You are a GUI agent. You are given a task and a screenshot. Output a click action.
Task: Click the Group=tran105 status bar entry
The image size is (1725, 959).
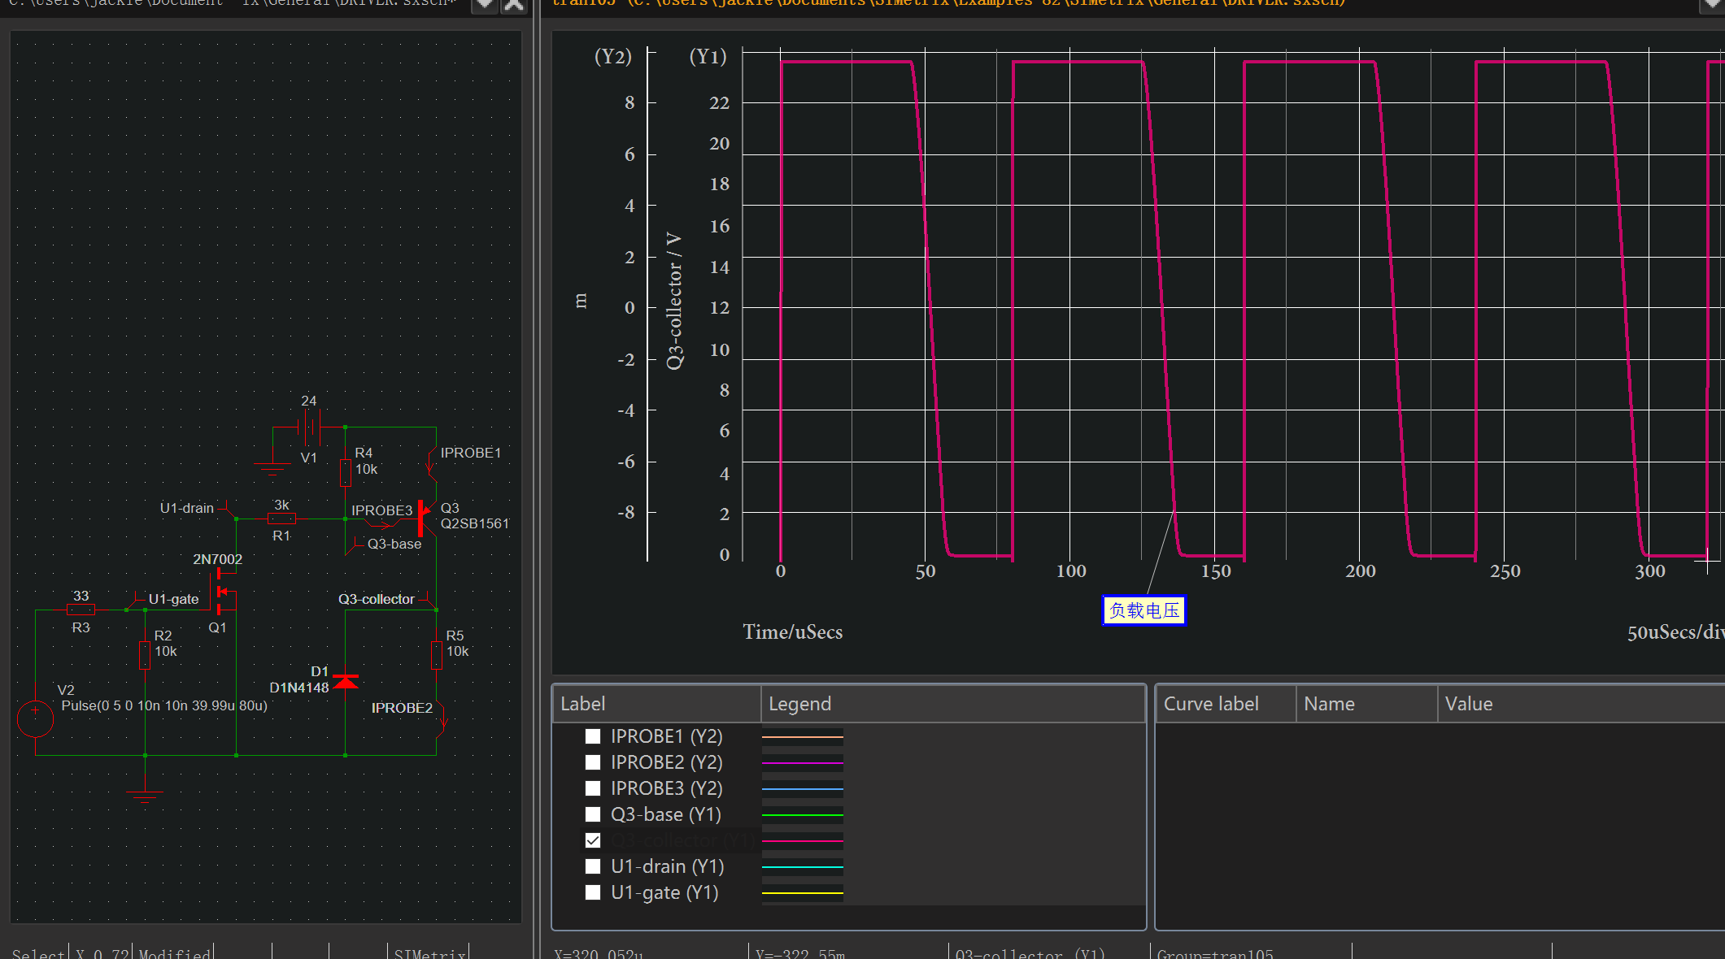tap(1215, 953)
